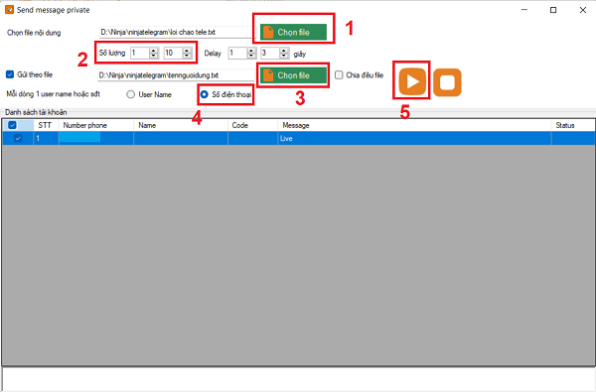Screen dimensions: 596x392
Task: Click the STT column header
Action: pos(46,125)
